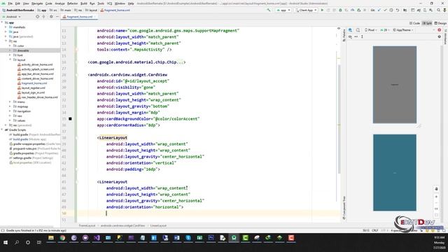The image size is (448, 252).
Task: Expand the values folder
Action: point(10,120)
